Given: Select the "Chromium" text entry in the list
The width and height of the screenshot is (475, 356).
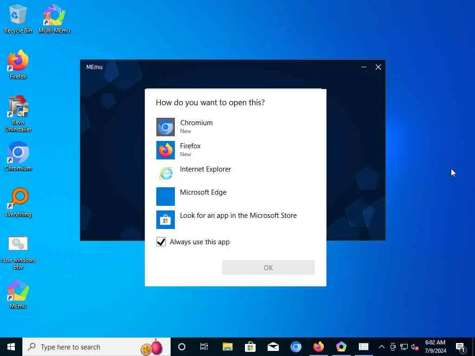Looking at the screenshot, I should (x=196, y=122).
